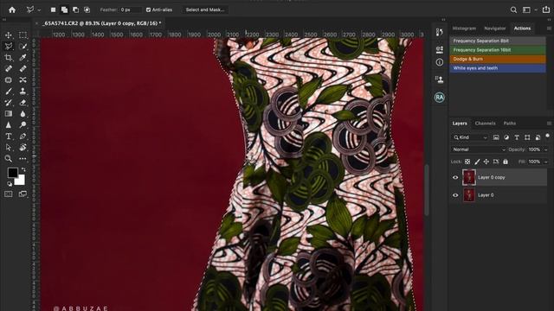
Task: Select the Pen tool
Action: pyautogui.click(x=23, y=136)
